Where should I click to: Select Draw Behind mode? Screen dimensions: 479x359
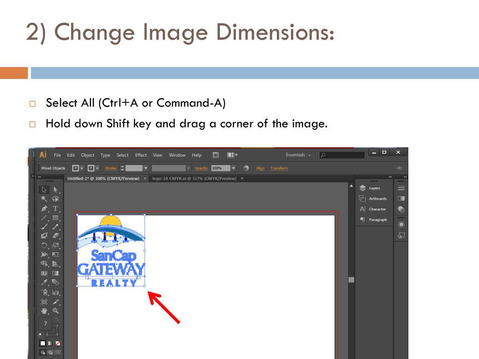coord(50,352)
